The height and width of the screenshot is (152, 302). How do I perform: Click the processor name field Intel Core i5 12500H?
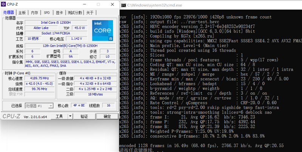tap(56, 23)
